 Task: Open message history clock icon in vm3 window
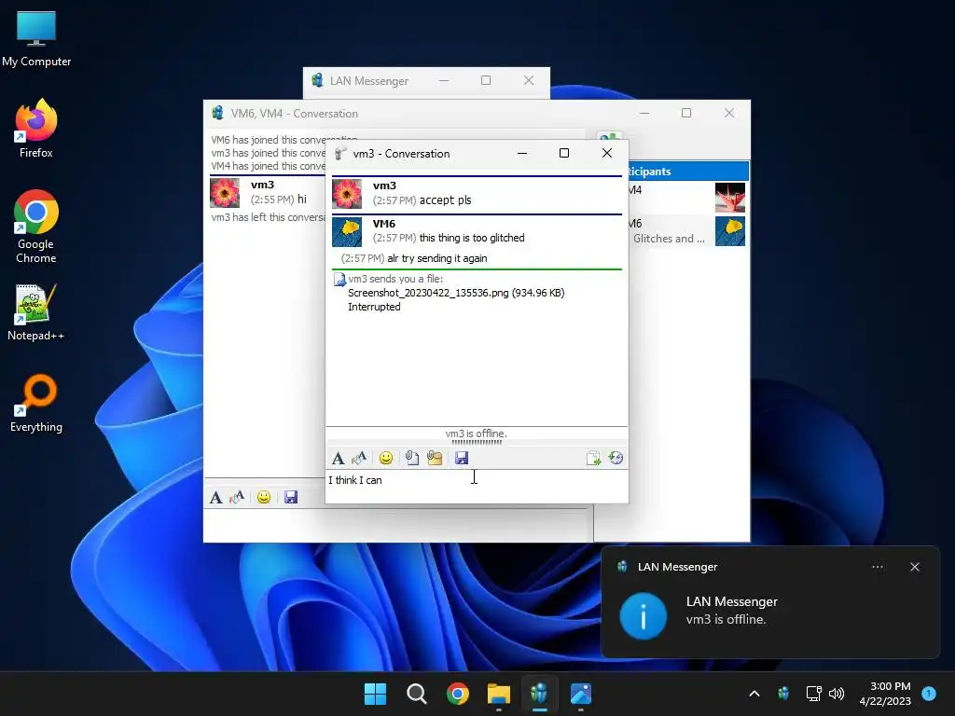click(616, 458)
